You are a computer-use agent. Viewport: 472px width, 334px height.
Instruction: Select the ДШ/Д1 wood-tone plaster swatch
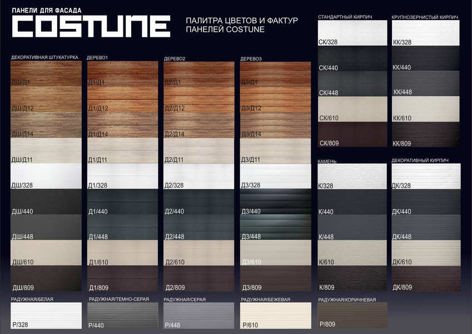pyautogui.click(x=46, y=74)
